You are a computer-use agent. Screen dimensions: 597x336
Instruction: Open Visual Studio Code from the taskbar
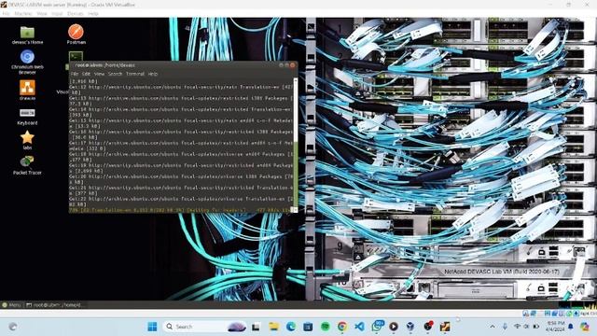click(x=359, y=327)
